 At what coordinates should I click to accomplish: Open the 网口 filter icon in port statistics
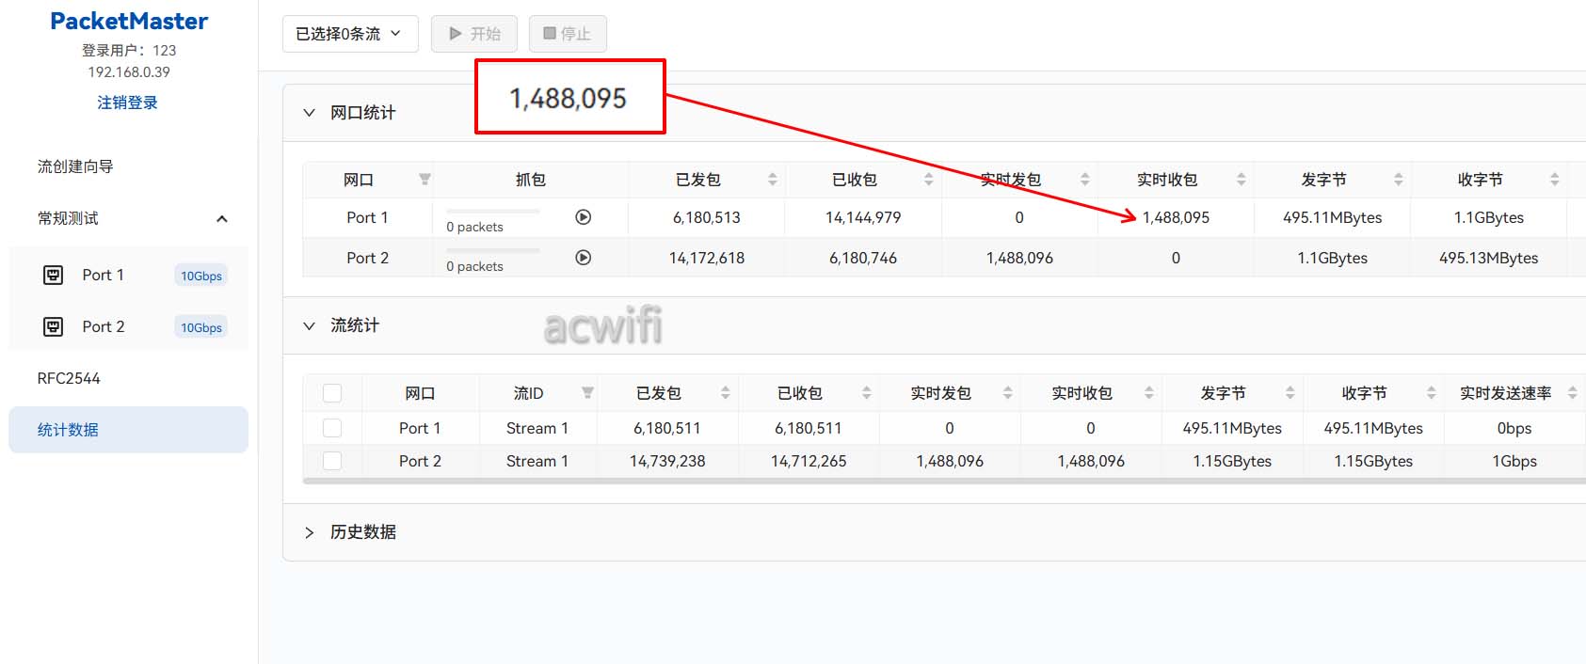point(425,180)
